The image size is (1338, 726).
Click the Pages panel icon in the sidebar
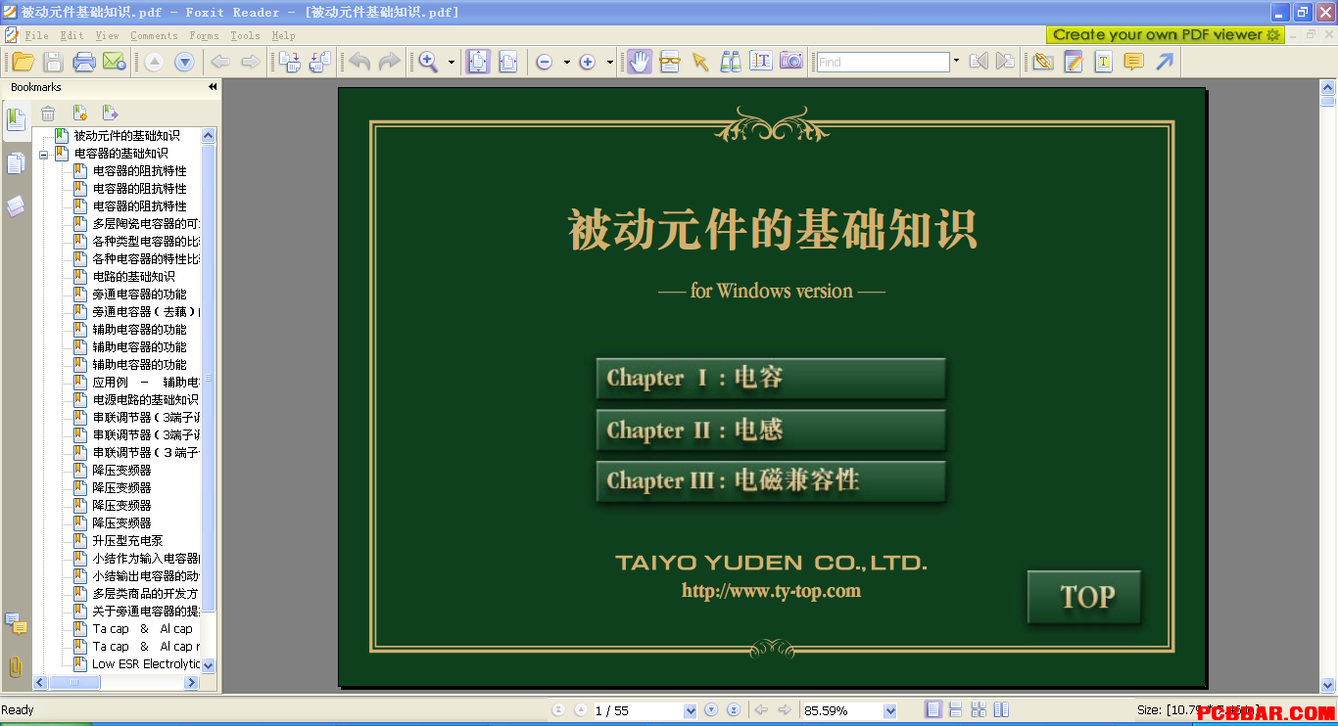pyautogui.click(x=16, y=163)
